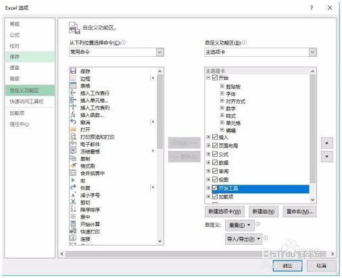Click the horizontal scrollbar at dialog bottom

click(x=197, y=254)
